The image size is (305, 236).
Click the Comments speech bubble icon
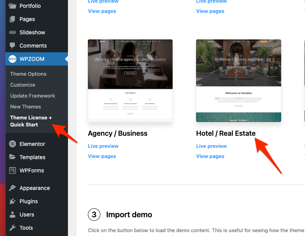(x=12, y=46)
